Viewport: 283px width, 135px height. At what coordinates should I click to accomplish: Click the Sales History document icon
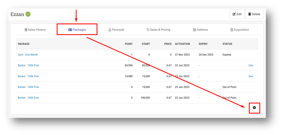pos(26,30)
